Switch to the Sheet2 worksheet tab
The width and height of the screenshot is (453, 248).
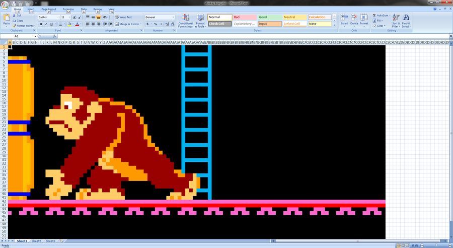36,241
